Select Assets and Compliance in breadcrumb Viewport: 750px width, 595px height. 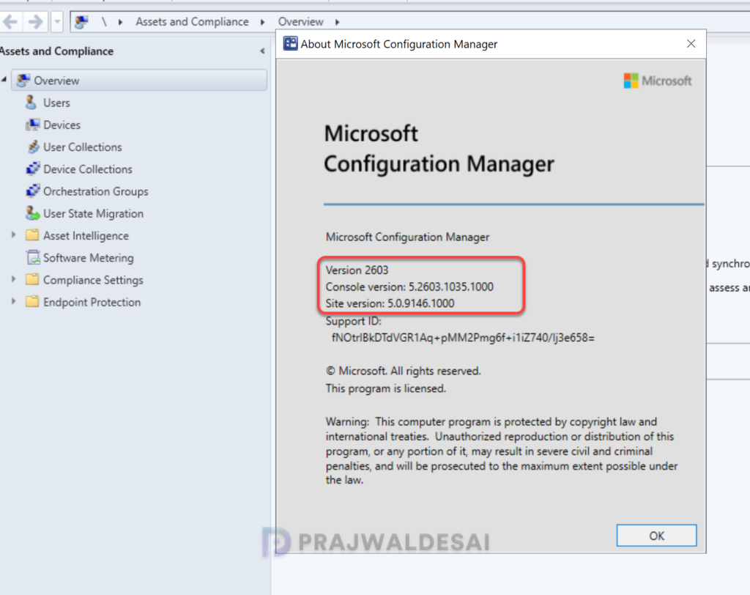pyautogui.click(x=192, y=21)
